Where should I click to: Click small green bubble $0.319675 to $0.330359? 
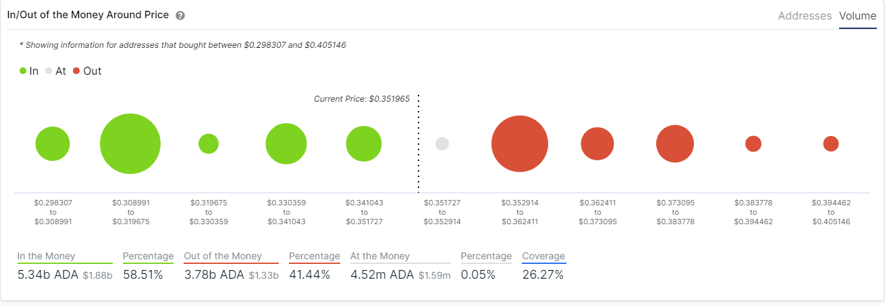pyautogui.click(x=209, y=143)
